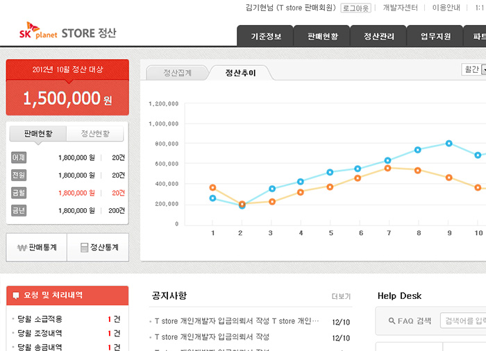This screenshot has height=351, width=486.
Task: Click the 전월 badge
Action: point(19,175)
